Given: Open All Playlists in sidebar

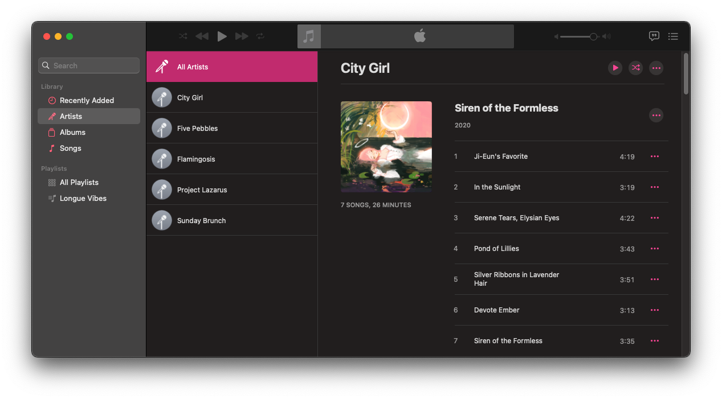Looking at the screenshot, I should (x=89, y=182).
